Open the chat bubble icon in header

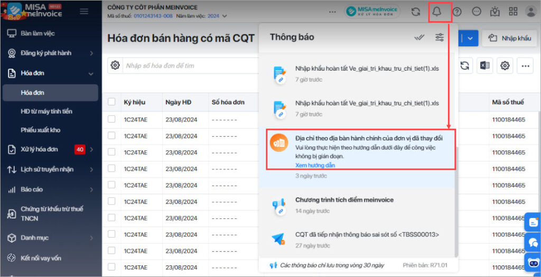click(477, 12)
